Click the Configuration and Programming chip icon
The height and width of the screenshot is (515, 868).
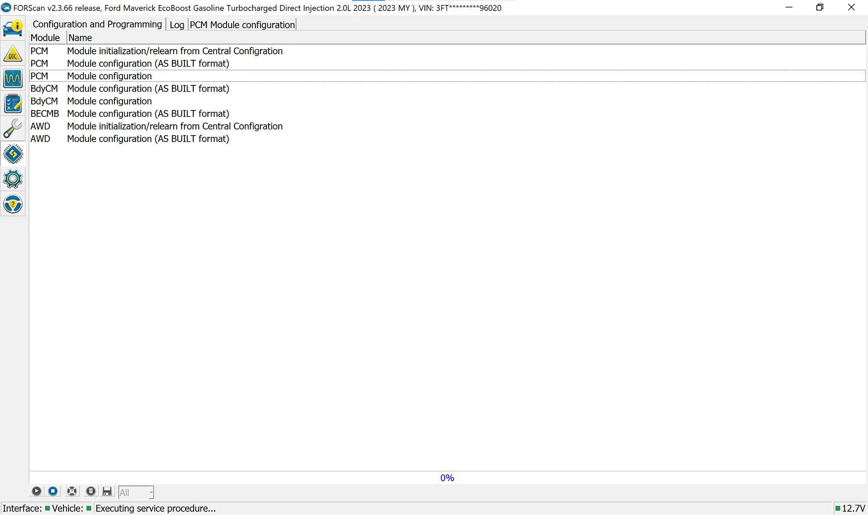pyautogui.click(x=13, y=154)
